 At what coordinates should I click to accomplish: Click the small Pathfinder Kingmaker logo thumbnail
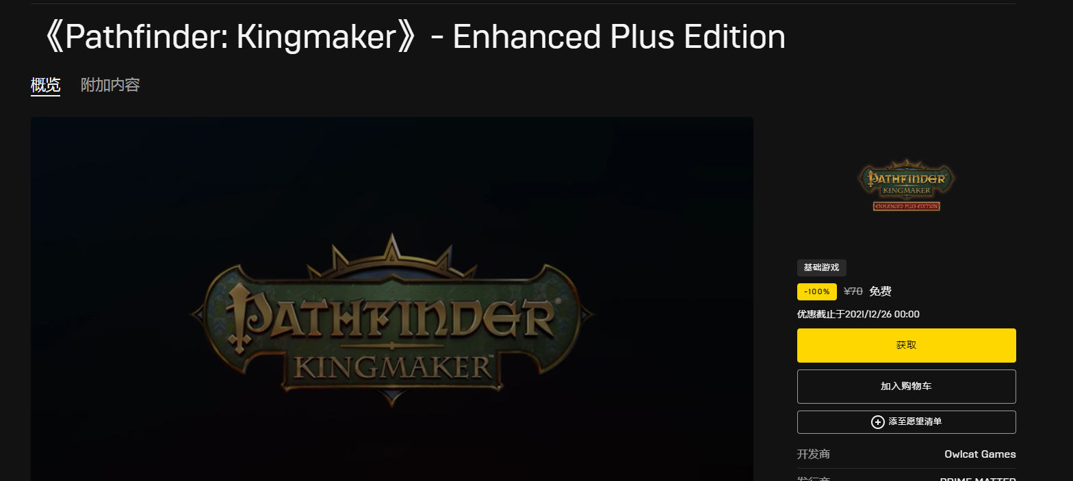pos(906,185)
